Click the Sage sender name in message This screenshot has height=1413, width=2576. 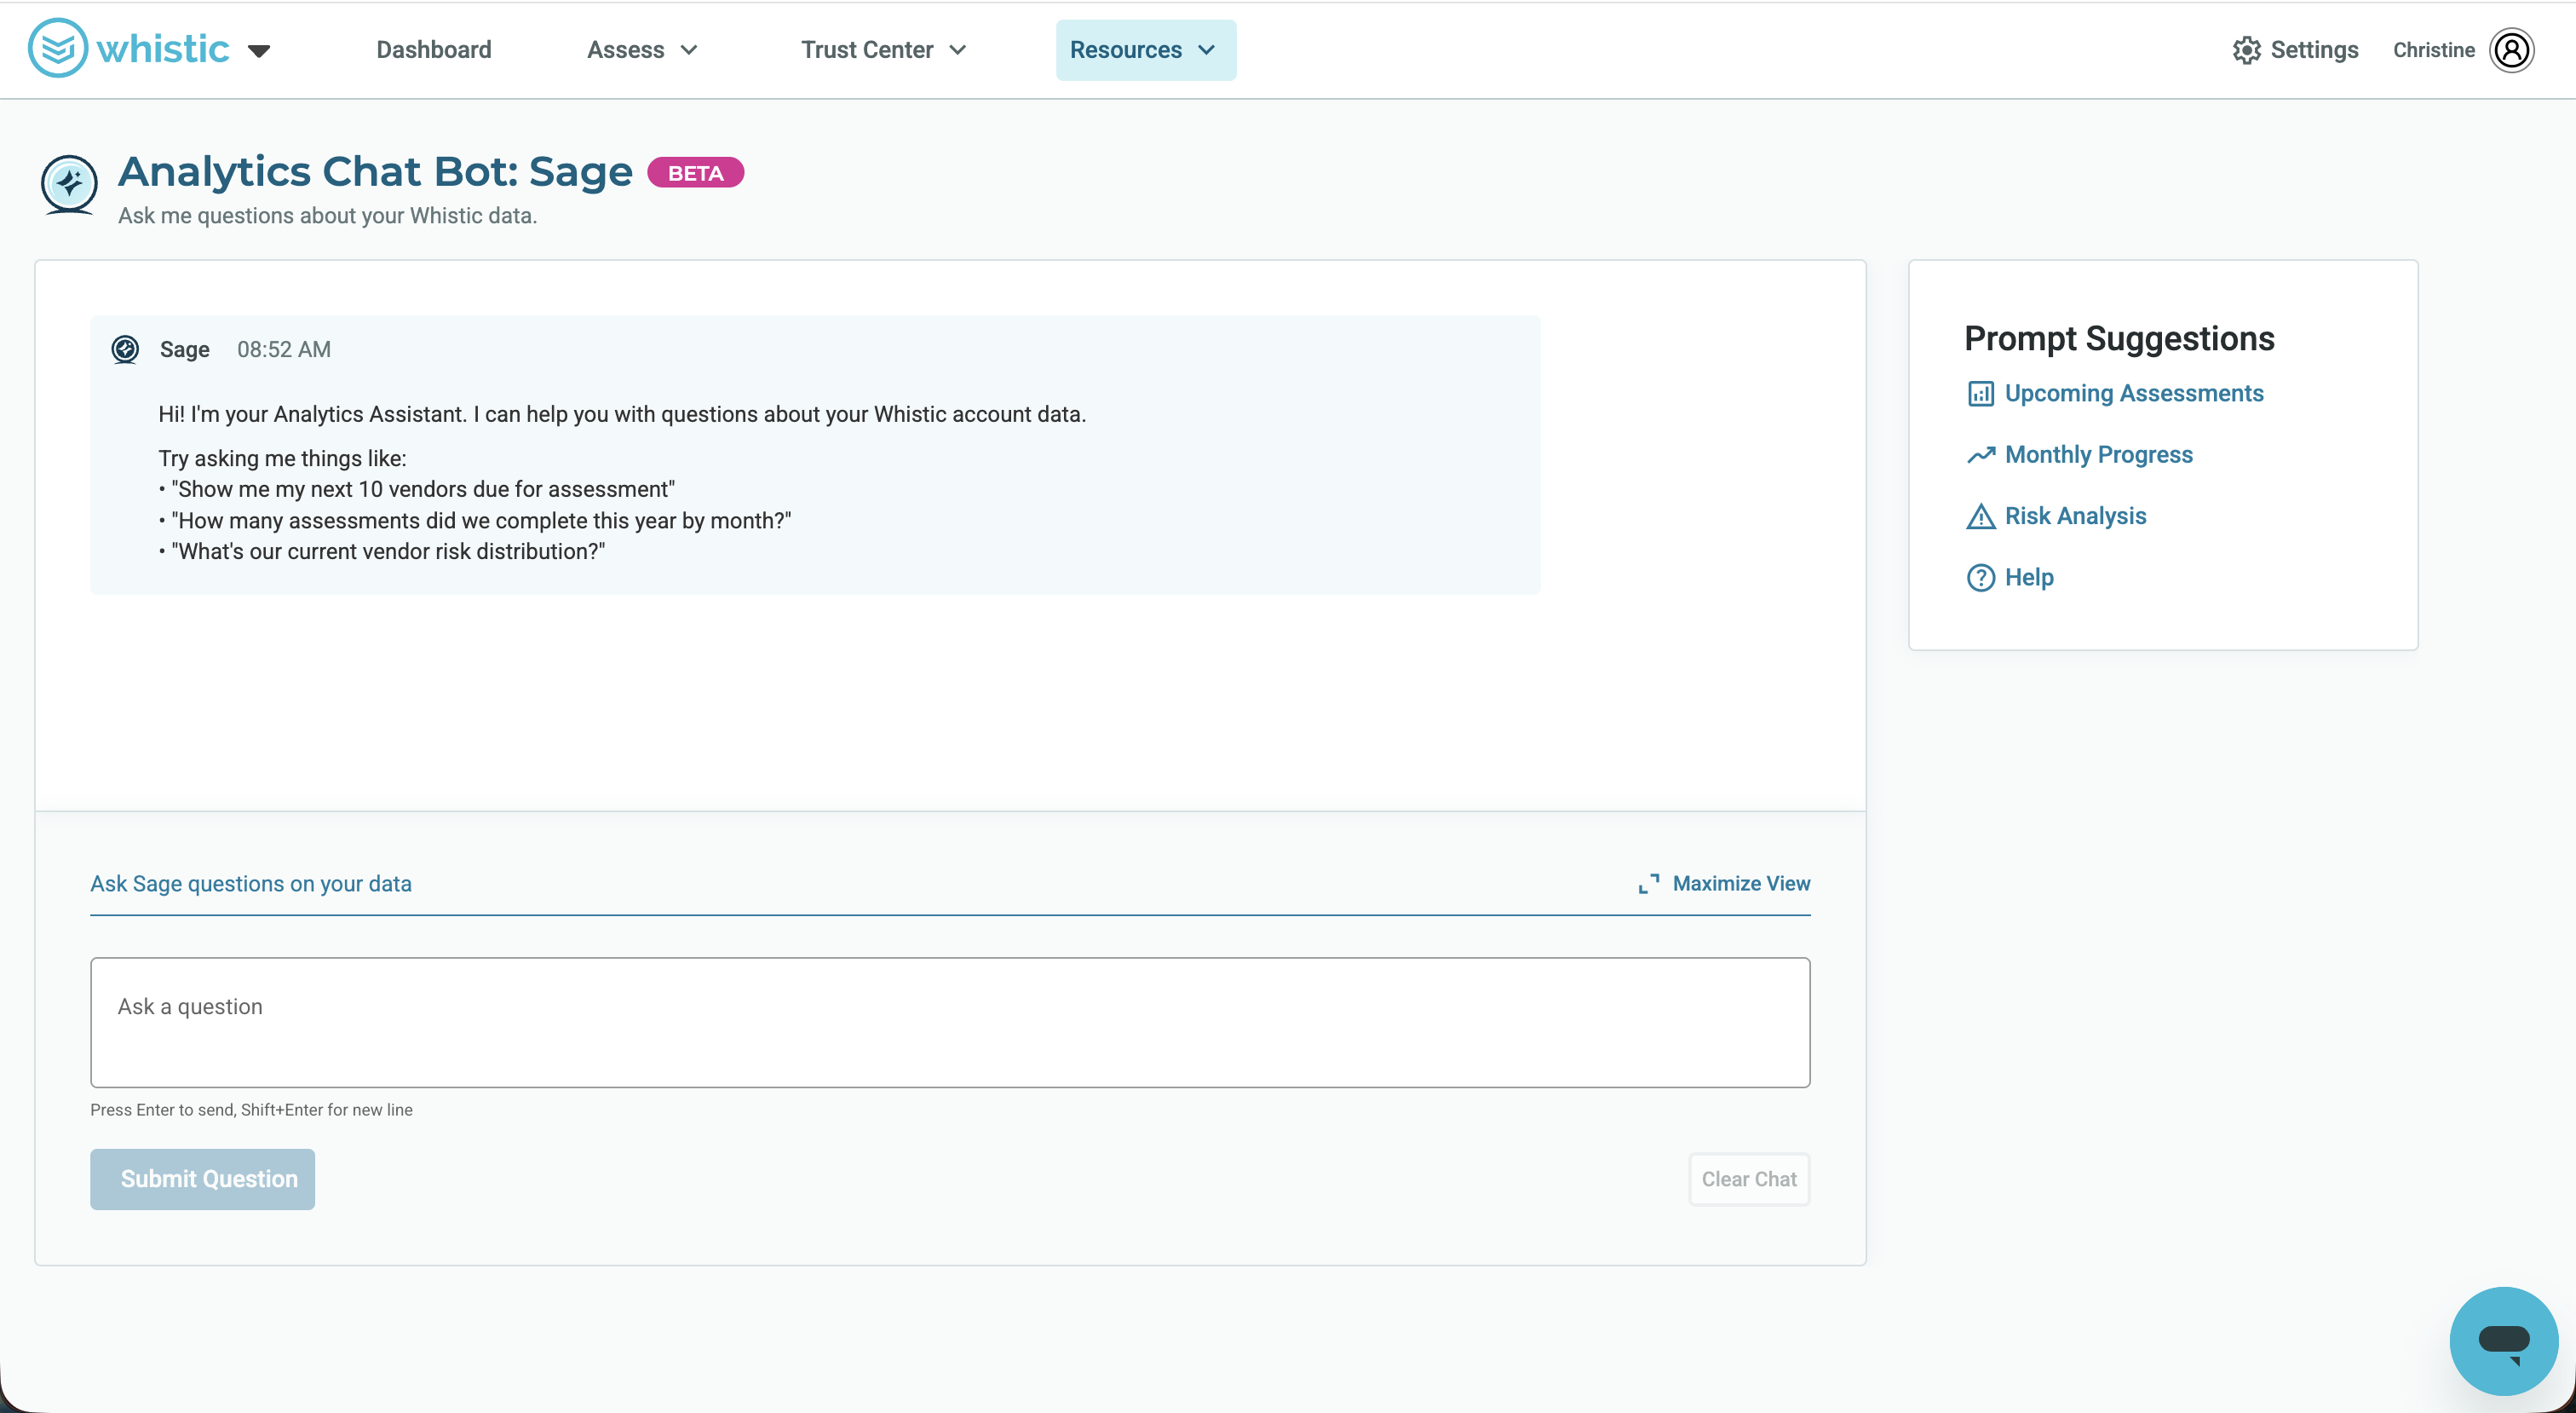[185, 349]
